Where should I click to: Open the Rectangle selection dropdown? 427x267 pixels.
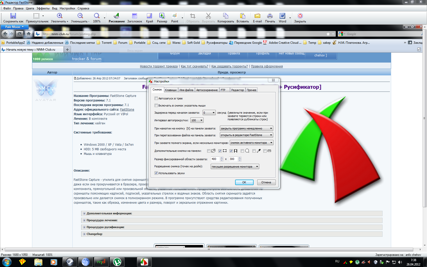[x=43, y=16]
